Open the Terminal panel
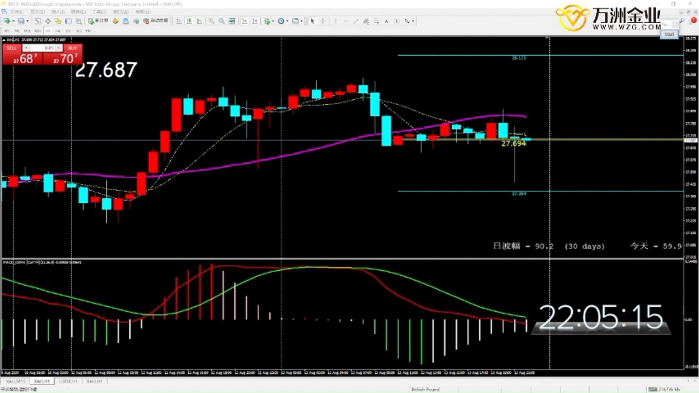Image resolution: width=699 pixels, height=393 pixels. (68, 21)
